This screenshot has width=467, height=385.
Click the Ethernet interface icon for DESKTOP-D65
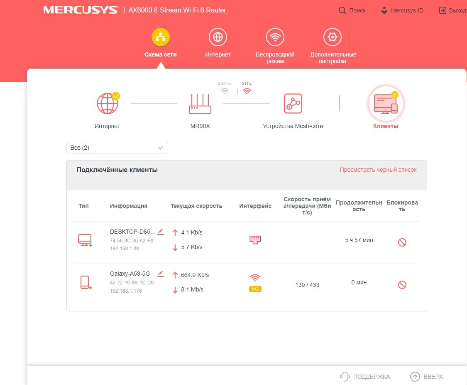pyautogui.click(x=255, y=240)
